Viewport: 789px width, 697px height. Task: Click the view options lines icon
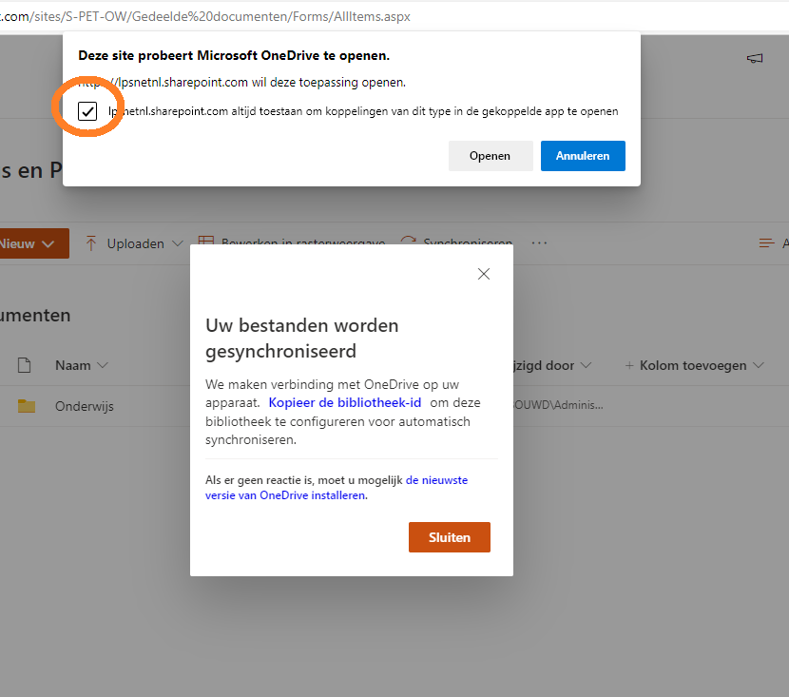766,243
